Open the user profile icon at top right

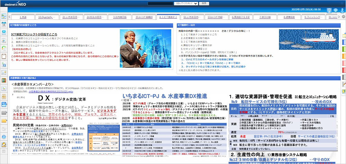[x=342, y=10]
